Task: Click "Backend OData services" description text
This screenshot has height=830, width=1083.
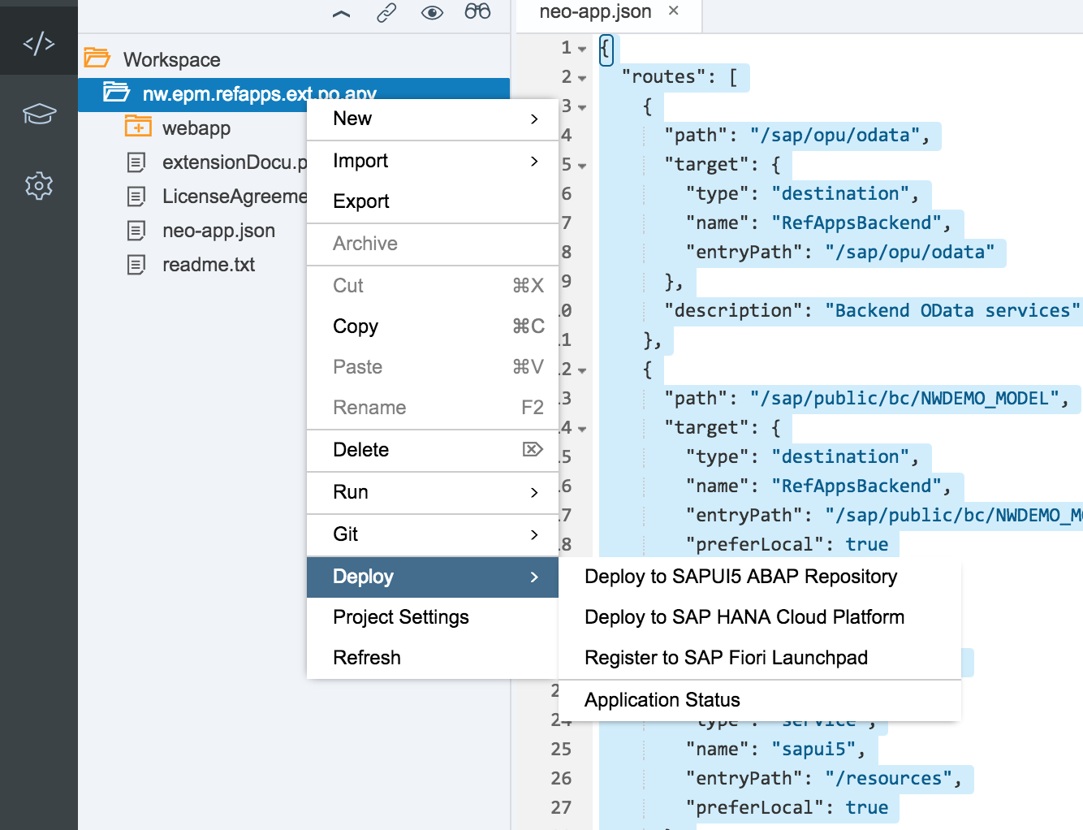Action: pyautogui.click(x=953, y=310)
